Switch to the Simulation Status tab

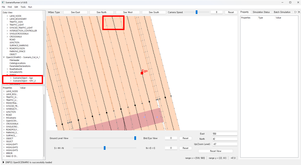tap(261, 12)
